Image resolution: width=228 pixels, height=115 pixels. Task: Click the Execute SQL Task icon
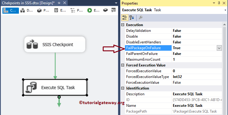tap(31, 87)
